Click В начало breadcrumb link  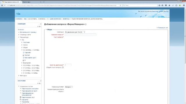coord(19,19)
